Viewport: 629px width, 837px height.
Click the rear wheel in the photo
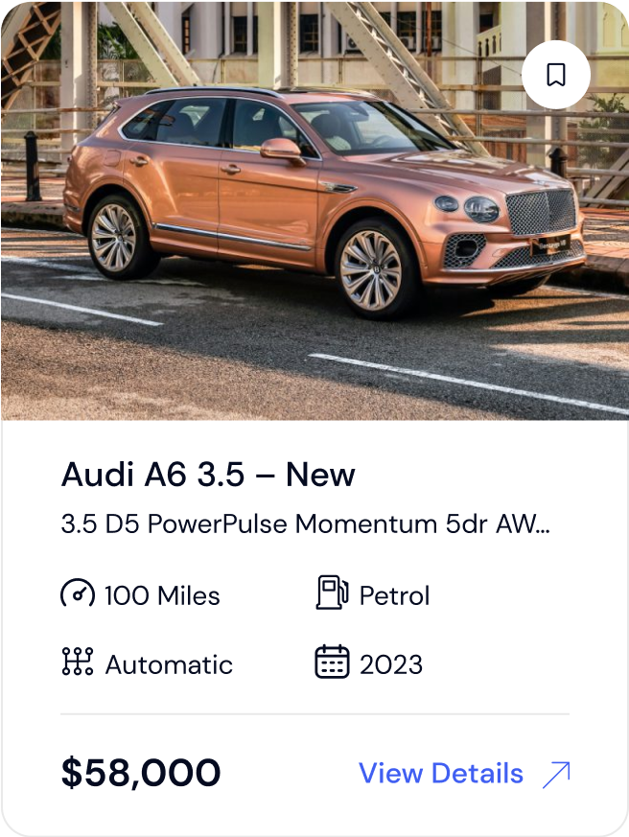(x=115, y=238)
